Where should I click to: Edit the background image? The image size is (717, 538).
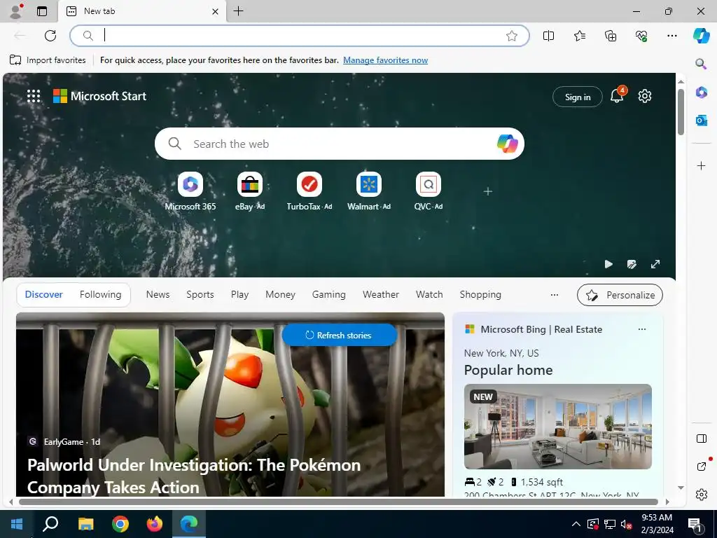(x=632, y=264)
